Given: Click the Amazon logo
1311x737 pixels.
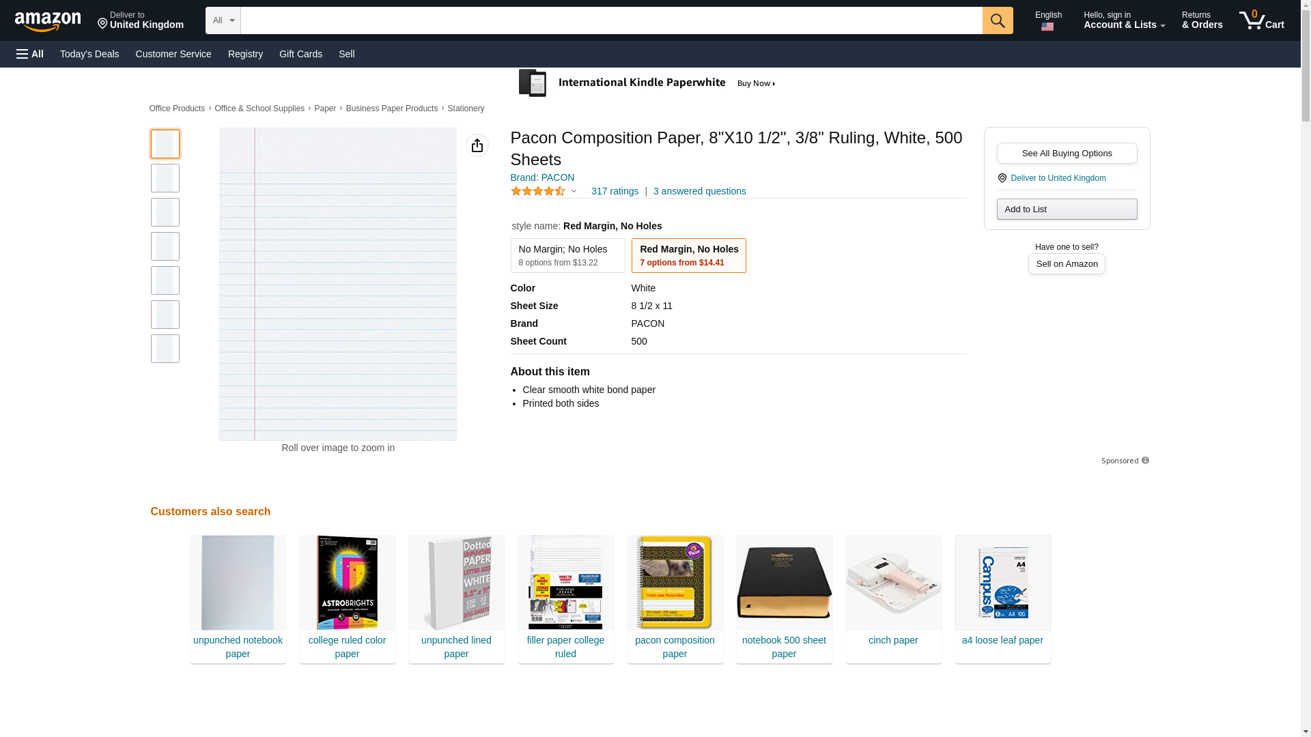Looking at the screenshot, I should click(x=48, y=22).
